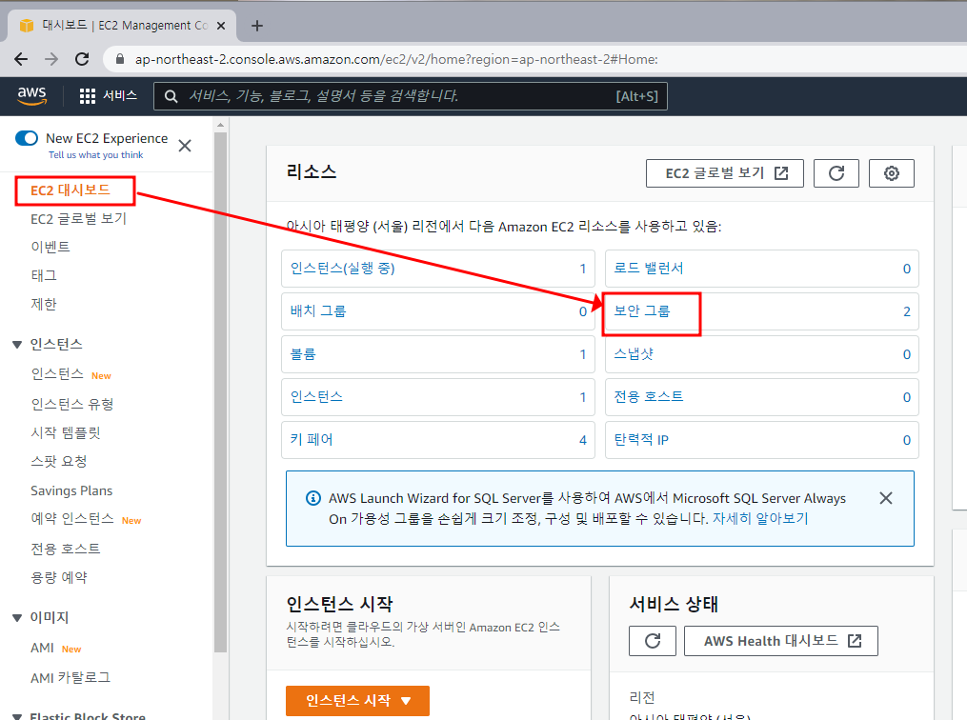This screenshot has width=967, height=720.
Task: Click the AWS logo in the navigation bar
Action: (x=31, y=95)
